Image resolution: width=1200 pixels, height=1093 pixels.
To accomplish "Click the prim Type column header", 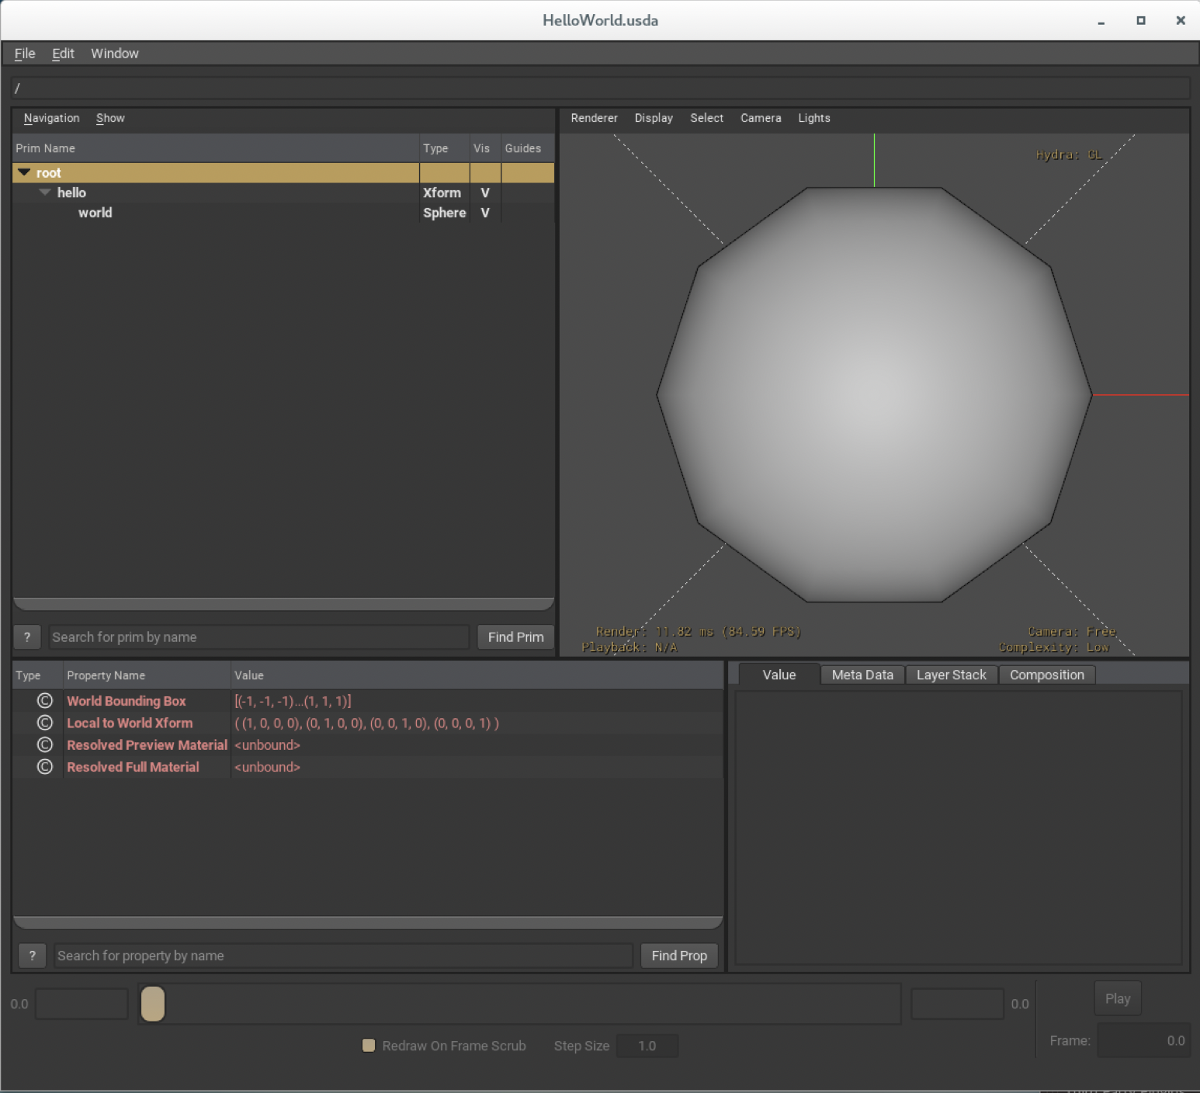I will [x=445, y=148].
